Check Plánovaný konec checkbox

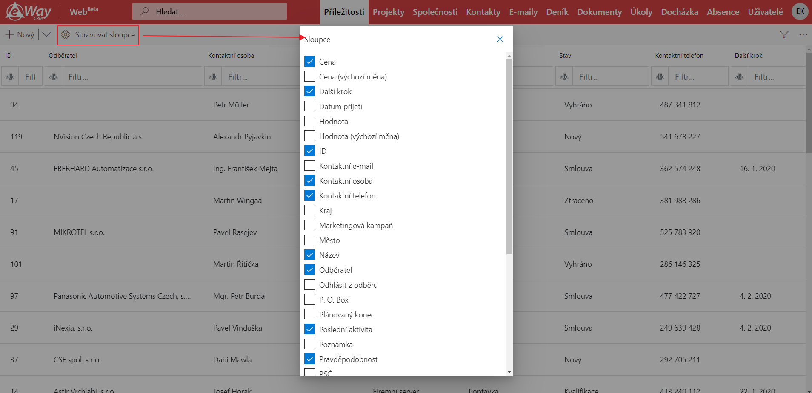coord(310,314)
